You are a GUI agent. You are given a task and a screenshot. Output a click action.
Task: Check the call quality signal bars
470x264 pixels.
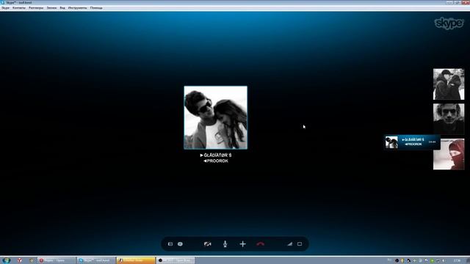pyautogui.click(x=289, y=244)
